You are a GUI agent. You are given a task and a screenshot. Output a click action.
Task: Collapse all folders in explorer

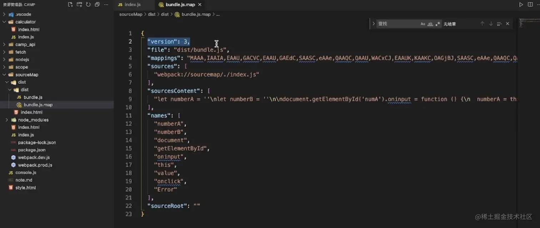97,5
